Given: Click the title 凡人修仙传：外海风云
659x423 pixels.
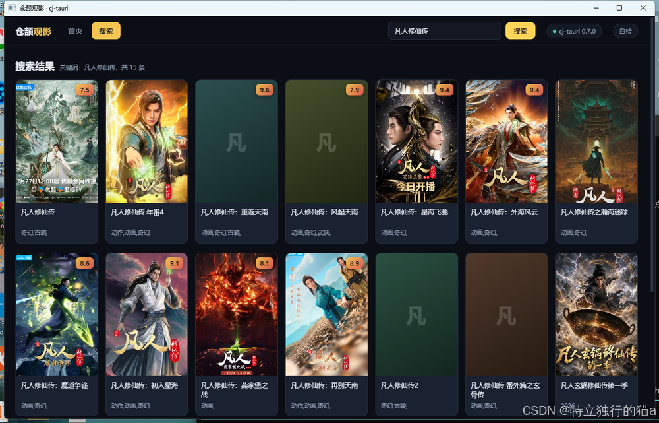Looking at the screenshot, I should 504,212.
